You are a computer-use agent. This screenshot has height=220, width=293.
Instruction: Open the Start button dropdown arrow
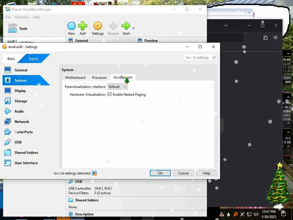pos(133,28)
